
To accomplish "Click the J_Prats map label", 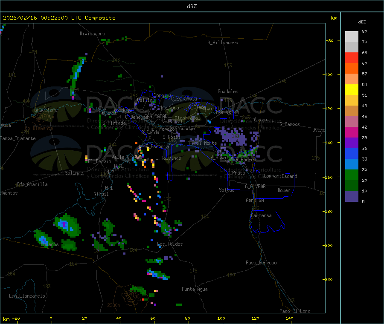I will click(x=236, y=173).
